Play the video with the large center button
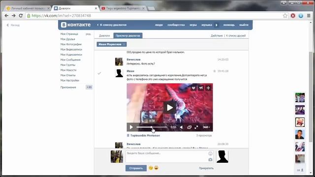 coord(170,108)
